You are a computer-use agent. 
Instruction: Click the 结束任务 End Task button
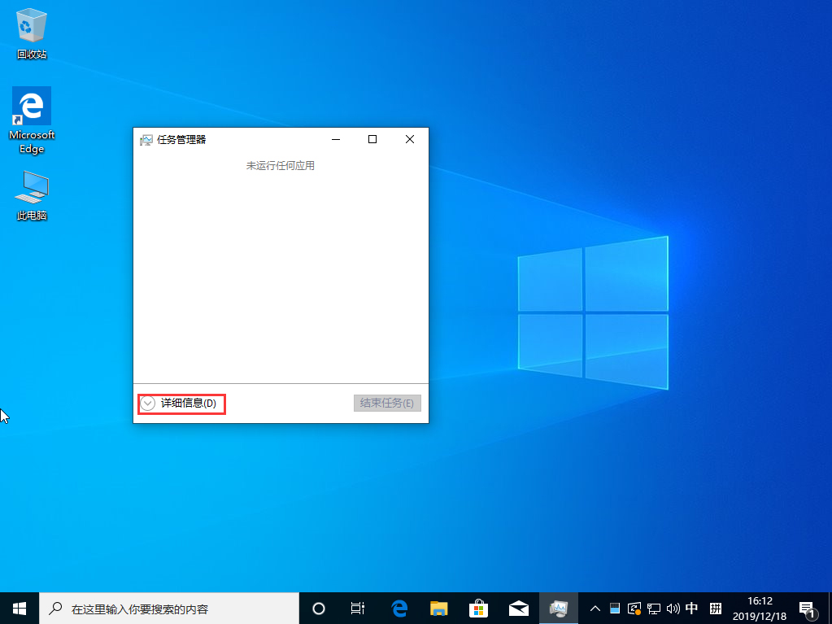[387, 403]
